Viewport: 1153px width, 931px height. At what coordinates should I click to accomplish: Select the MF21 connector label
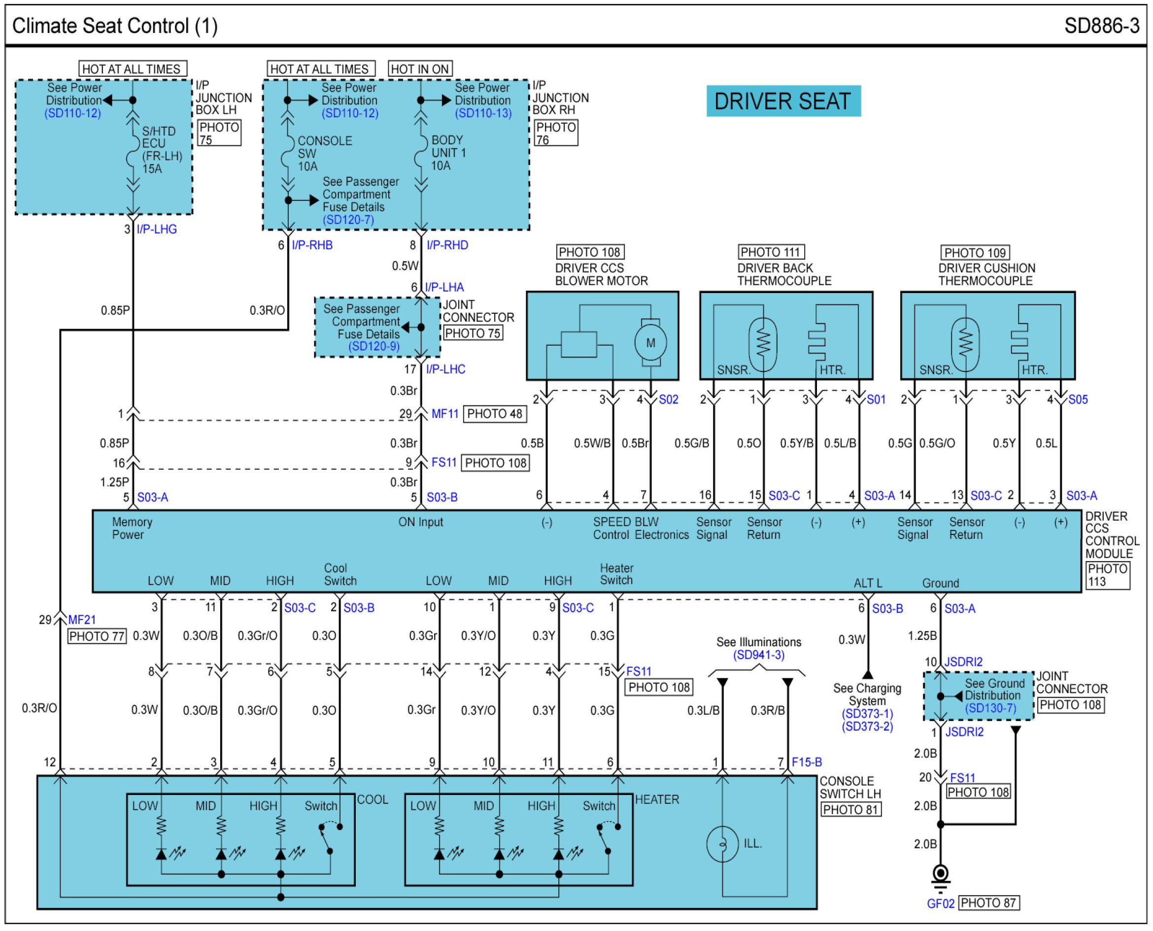pyautogui.click(x=82, y=620)
